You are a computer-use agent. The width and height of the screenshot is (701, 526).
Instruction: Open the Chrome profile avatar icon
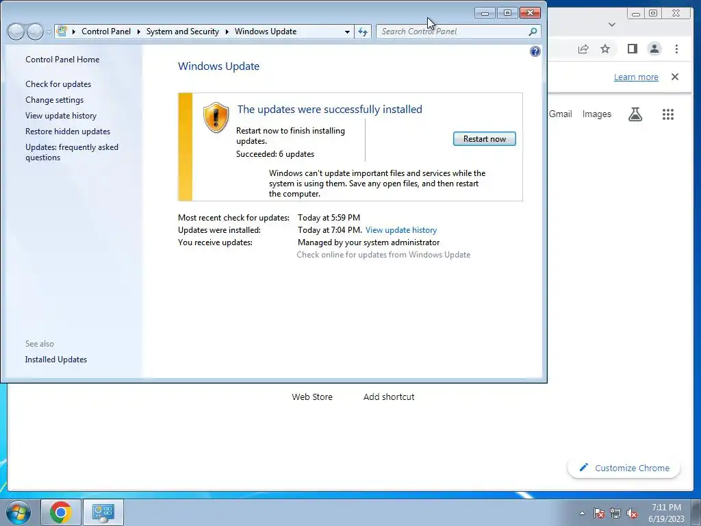pos(654,49)
